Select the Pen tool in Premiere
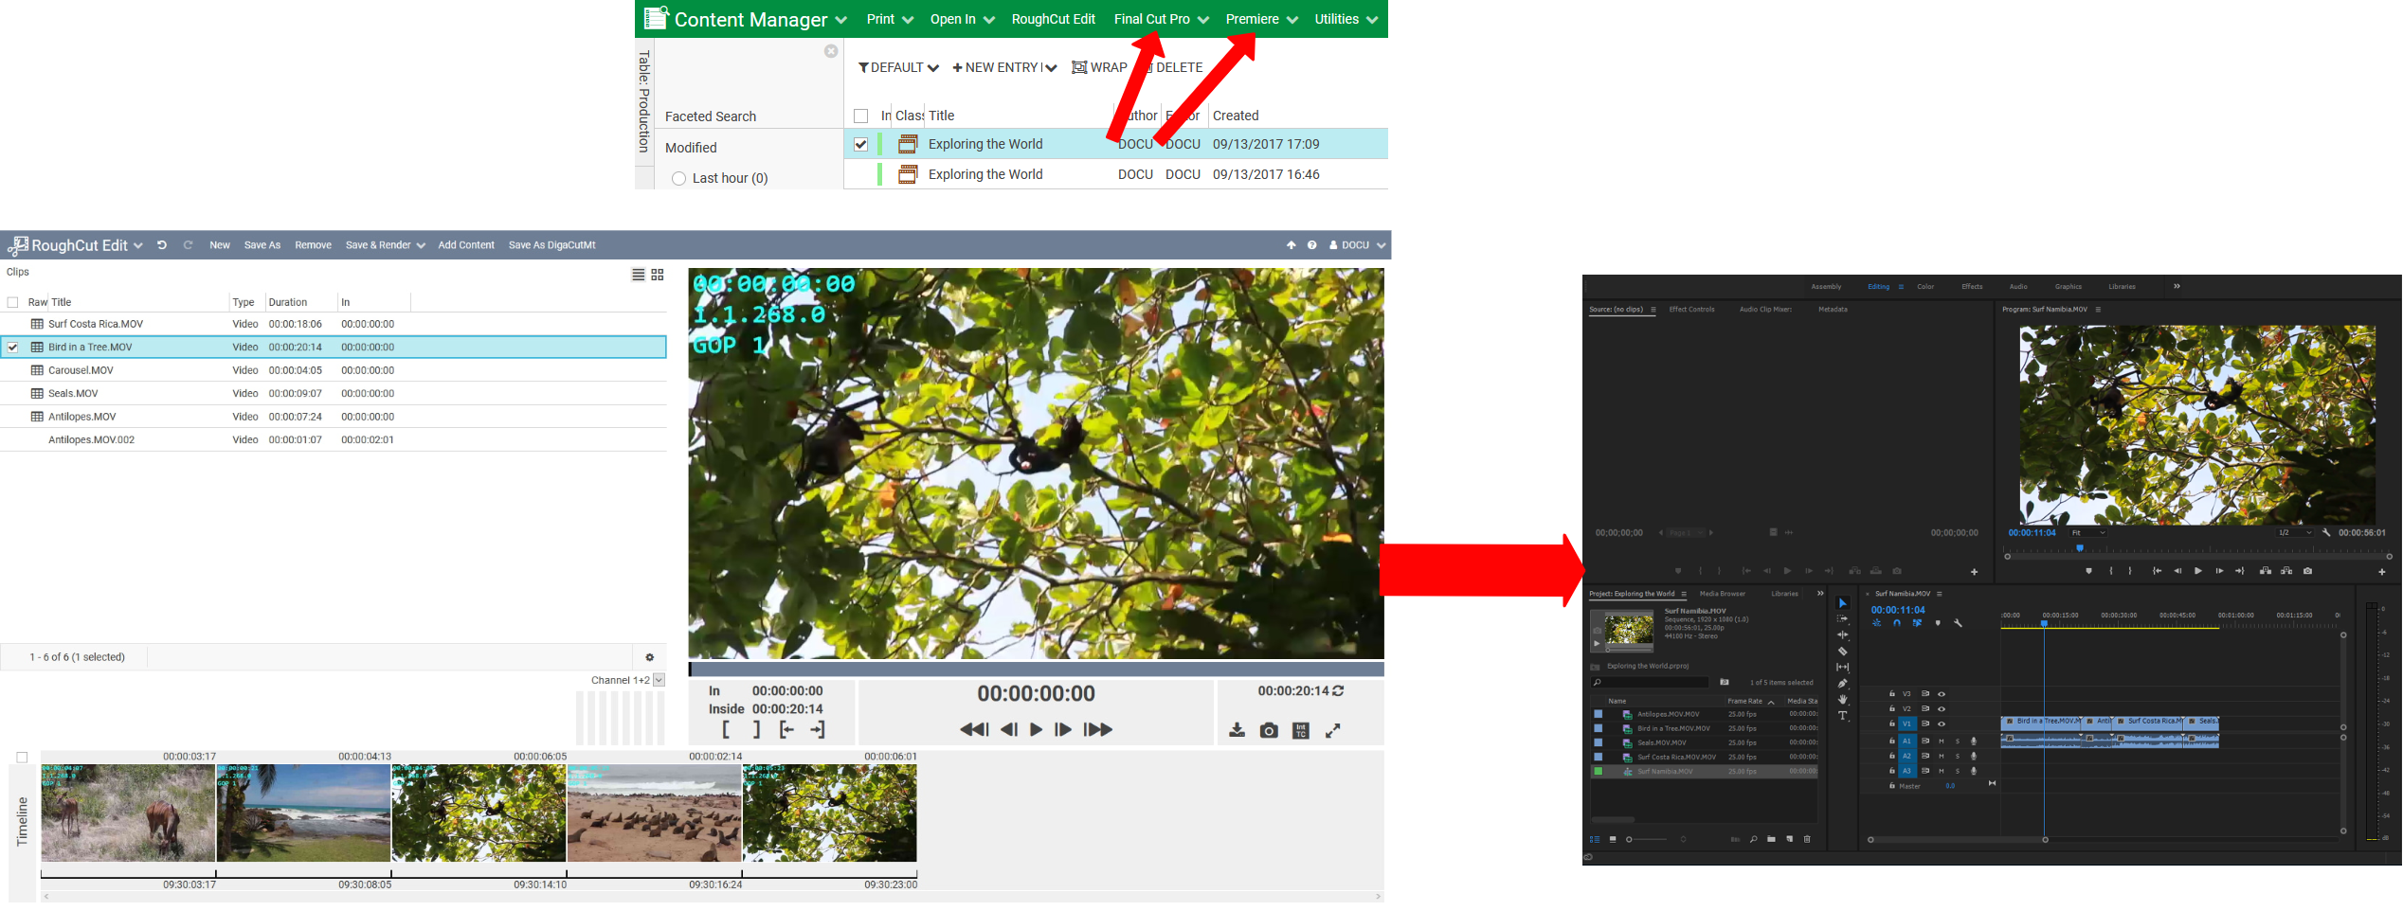This screenshot has width=2403, height=911. coord(1842,684)
